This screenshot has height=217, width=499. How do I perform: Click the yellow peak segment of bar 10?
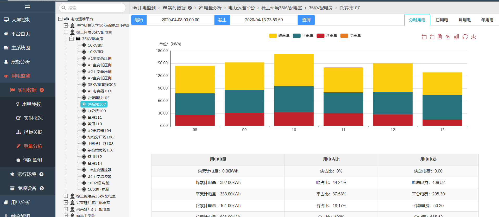click(294, 70)
